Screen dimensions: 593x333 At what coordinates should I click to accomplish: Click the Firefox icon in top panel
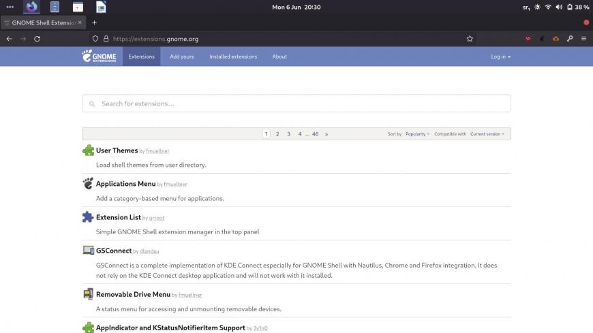32,7
